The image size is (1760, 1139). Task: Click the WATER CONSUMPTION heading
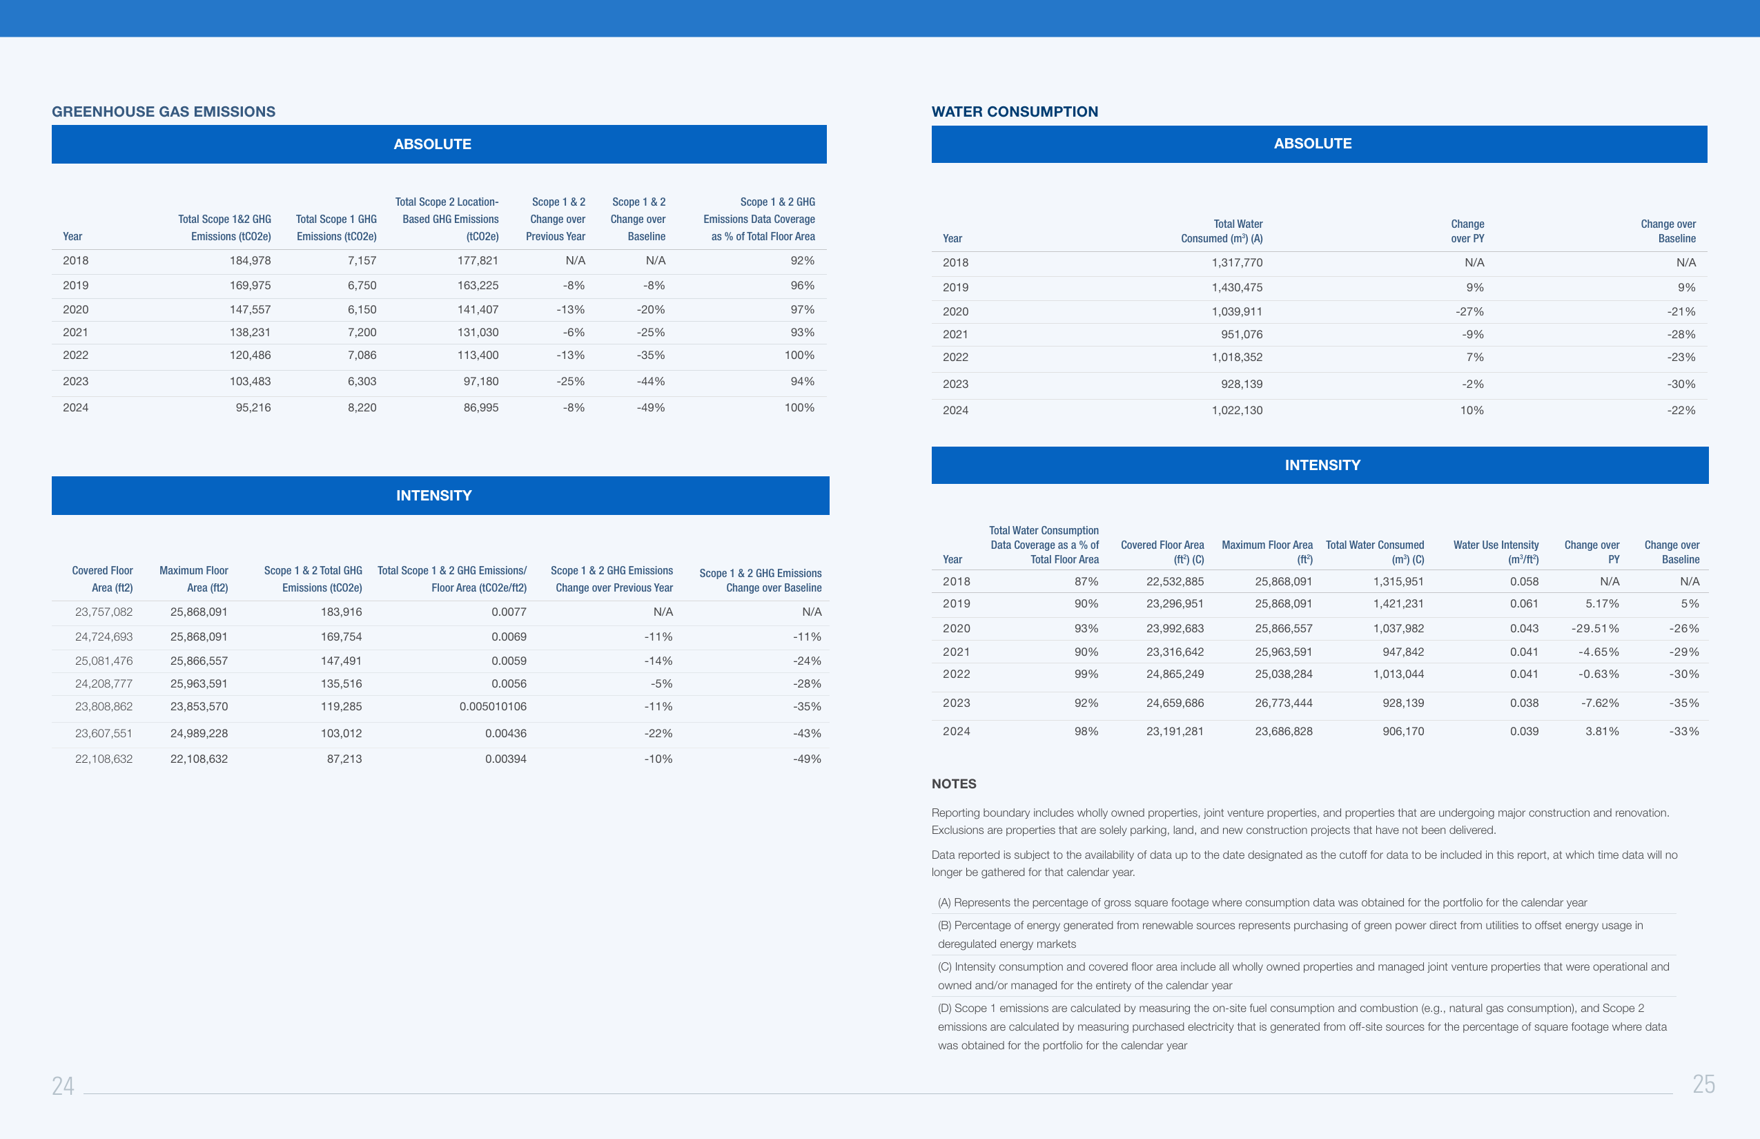pyautogui.click(x=1015, y=112)
